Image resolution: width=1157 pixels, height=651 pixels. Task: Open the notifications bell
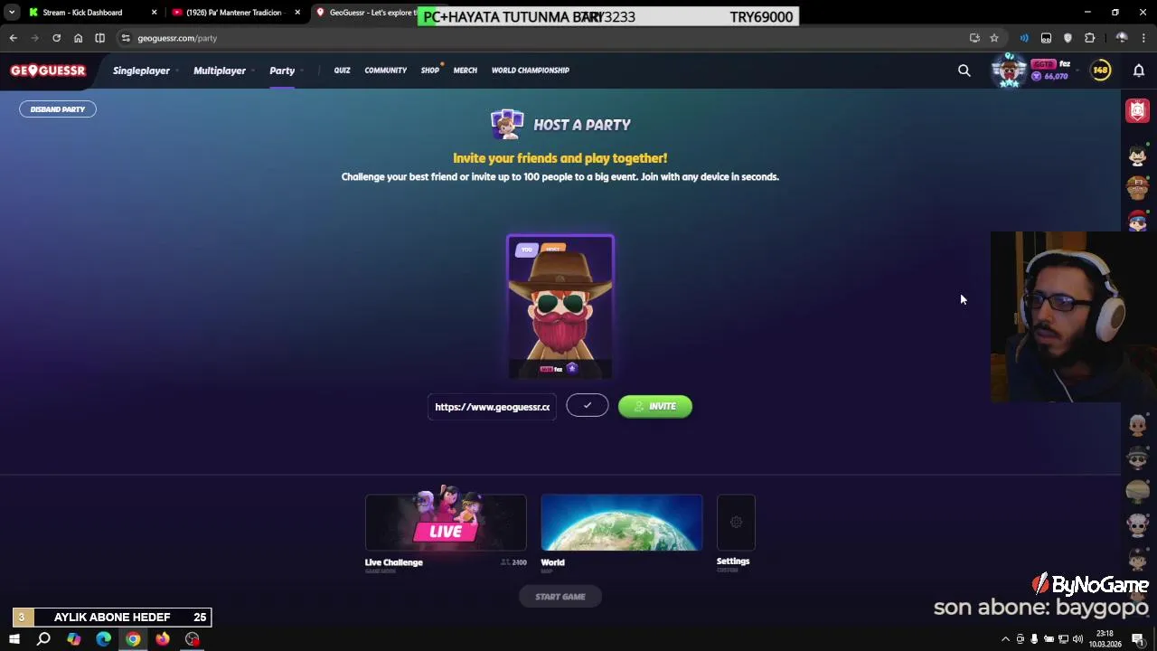coord(1139,71)
